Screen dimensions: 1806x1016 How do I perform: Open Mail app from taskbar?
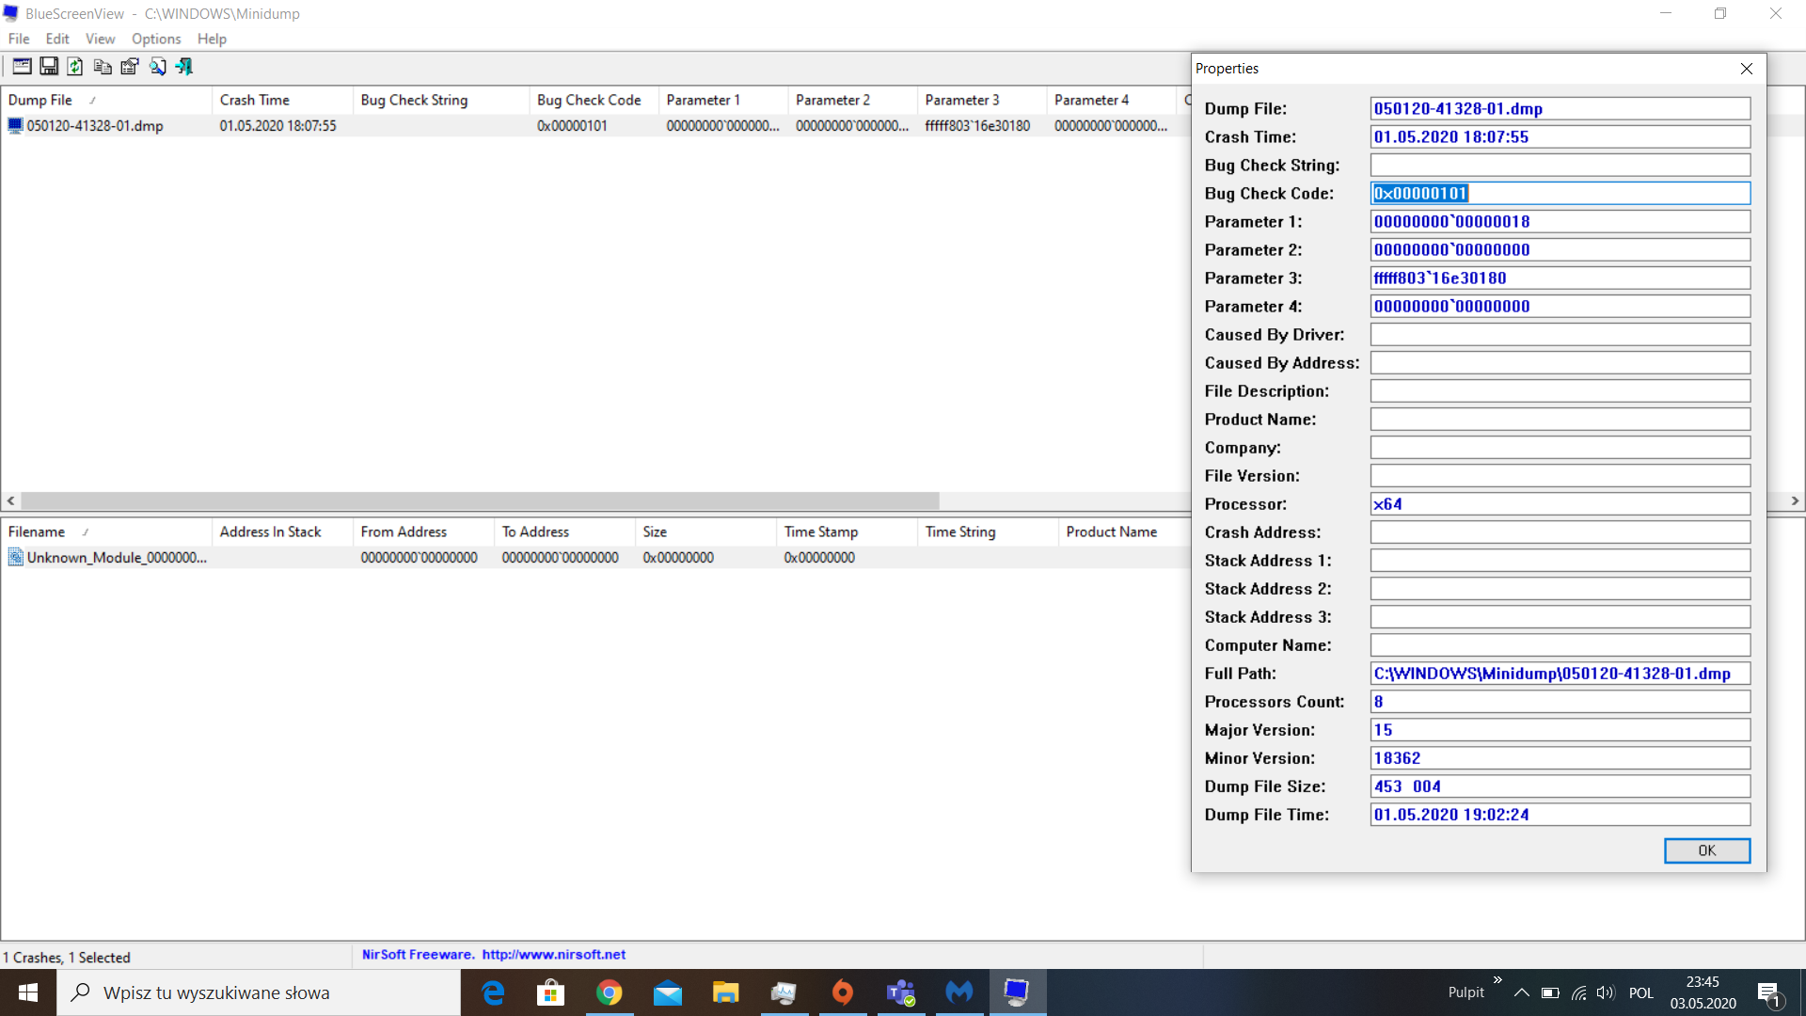pos(668,992)
